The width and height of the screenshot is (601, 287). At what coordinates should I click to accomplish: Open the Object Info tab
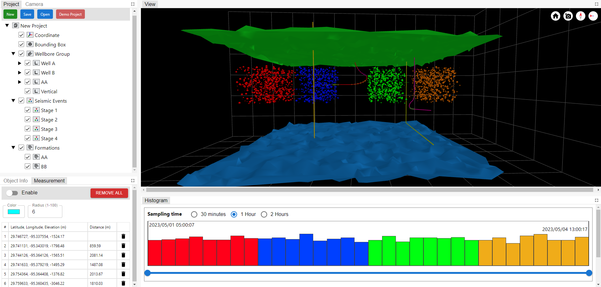(16, 181)
